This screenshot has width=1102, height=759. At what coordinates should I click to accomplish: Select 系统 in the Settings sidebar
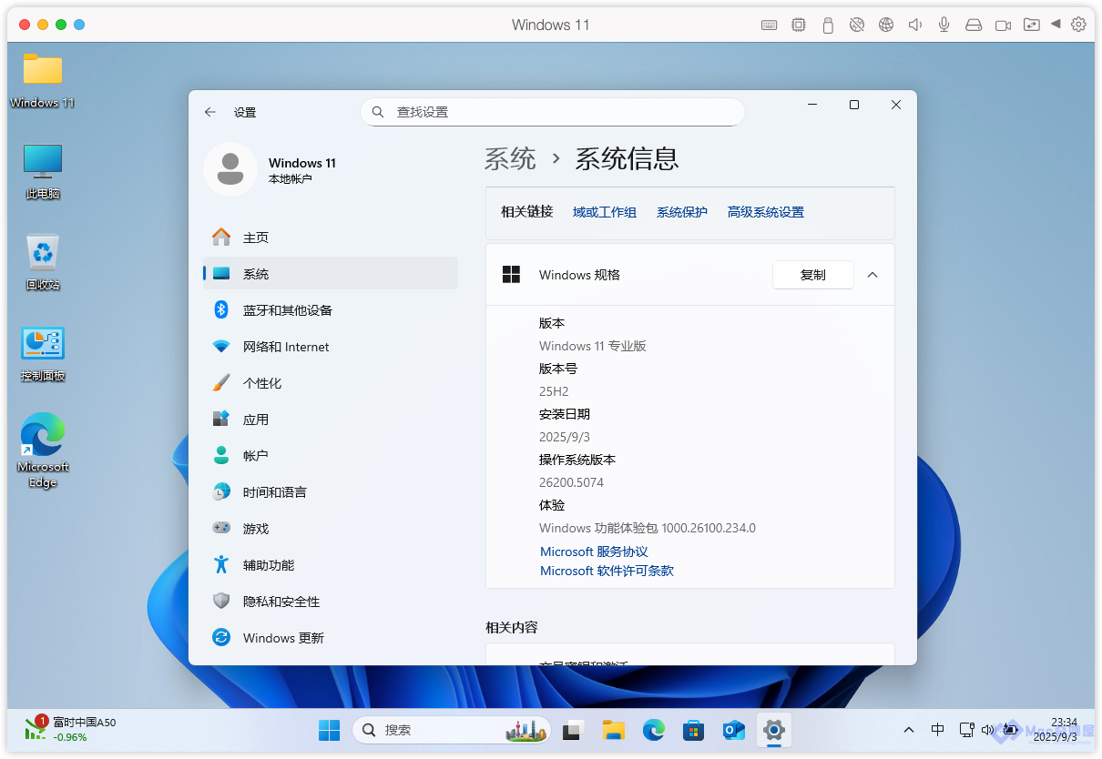tap(331, 274)
